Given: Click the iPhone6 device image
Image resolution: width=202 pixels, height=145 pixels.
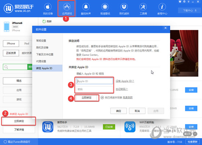Looking at the screenshot, I should tap(7, 27).
